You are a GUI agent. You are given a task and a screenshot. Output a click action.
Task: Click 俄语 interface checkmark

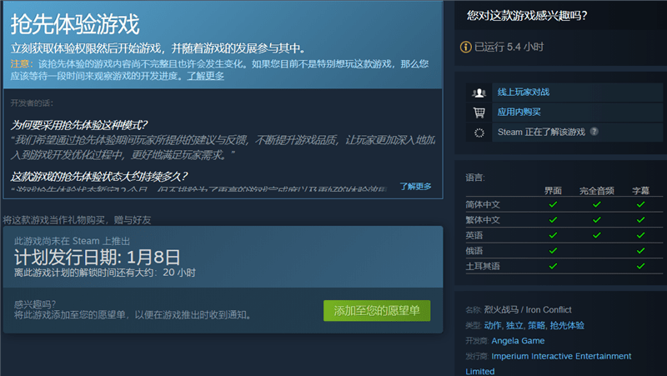[553, 250]
